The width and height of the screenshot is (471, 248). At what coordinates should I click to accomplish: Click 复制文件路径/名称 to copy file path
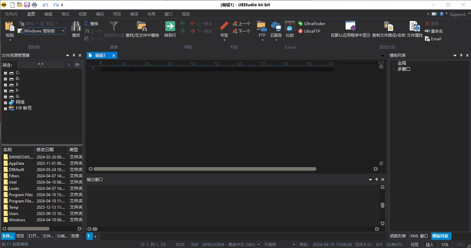(x=388, y=29)
